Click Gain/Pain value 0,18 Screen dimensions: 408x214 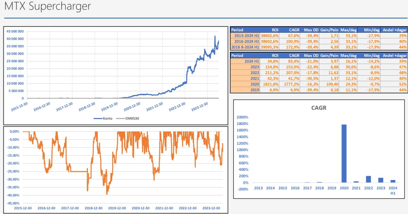tap(334, 90)
